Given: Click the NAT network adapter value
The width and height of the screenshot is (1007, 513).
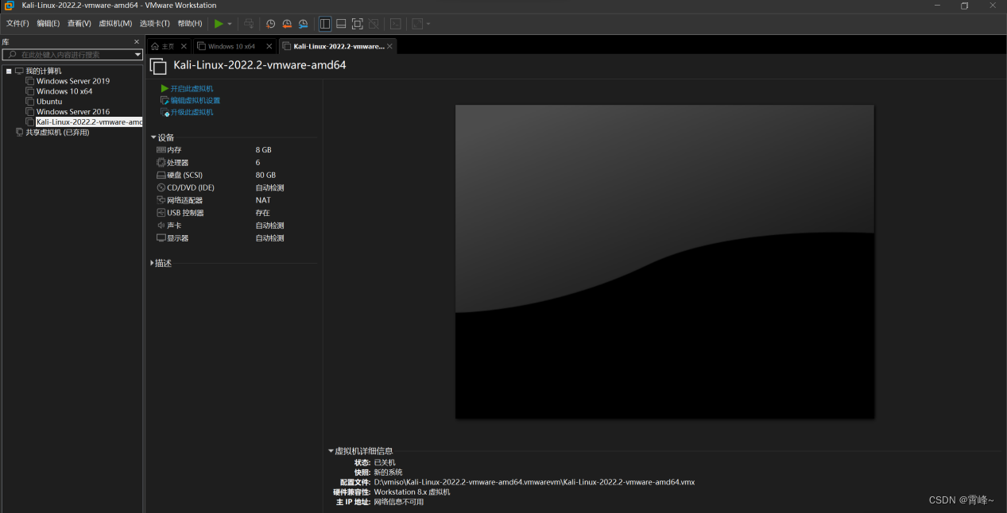Looking at the screenshot, I should click(263, 200).
